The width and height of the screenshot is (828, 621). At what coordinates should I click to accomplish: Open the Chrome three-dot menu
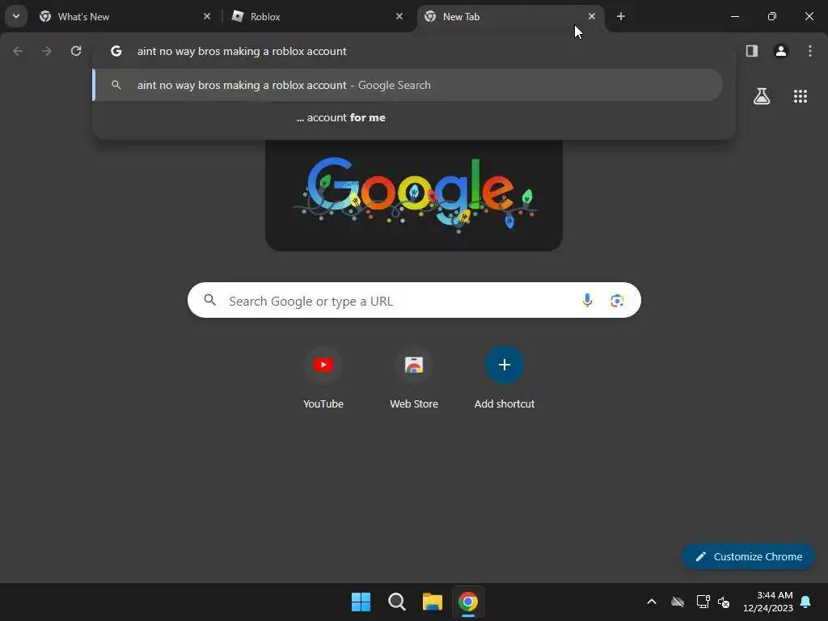click(809, 51)
